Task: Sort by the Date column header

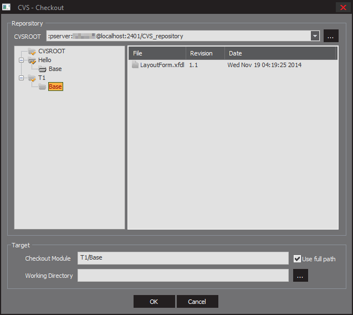Action: coord(280,53)
